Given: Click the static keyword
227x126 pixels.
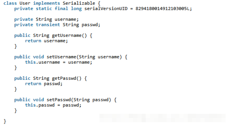Looking at the screenshot, I should coord(44,9).
